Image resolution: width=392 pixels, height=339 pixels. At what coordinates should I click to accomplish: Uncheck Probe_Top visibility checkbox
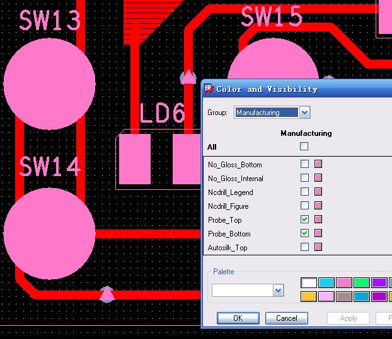304,220
